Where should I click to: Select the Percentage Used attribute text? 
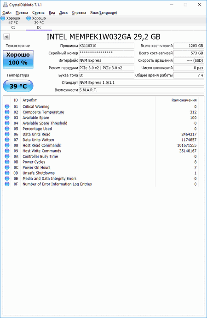pos(37,129)
